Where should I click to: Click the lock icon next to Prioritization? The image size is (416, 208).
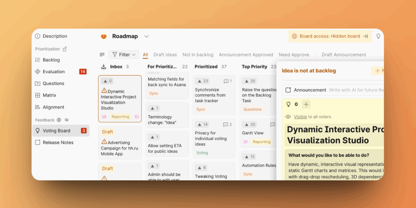[x=65, y=49]
